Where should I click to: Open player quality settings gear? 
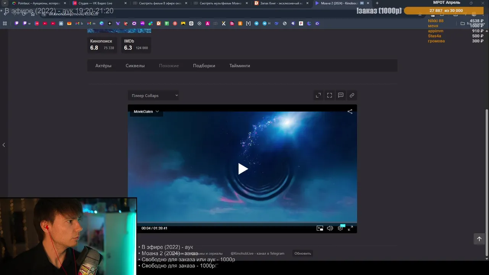click(x=340, y=228)
